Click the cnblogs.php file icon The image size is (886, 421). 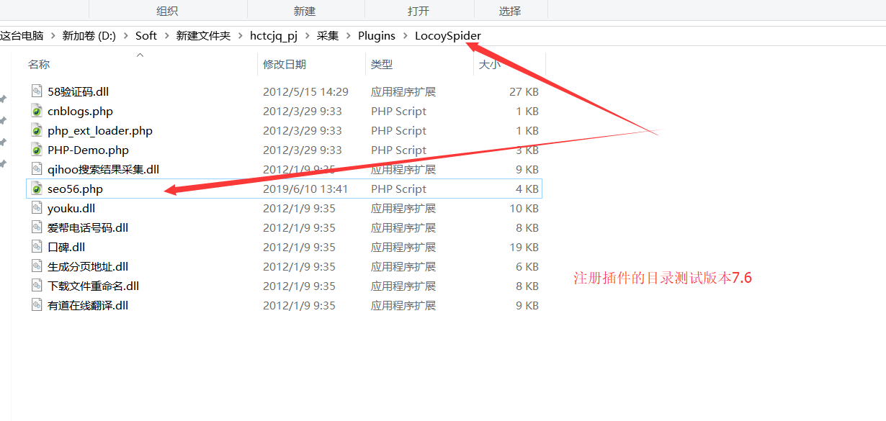(37, 111)
